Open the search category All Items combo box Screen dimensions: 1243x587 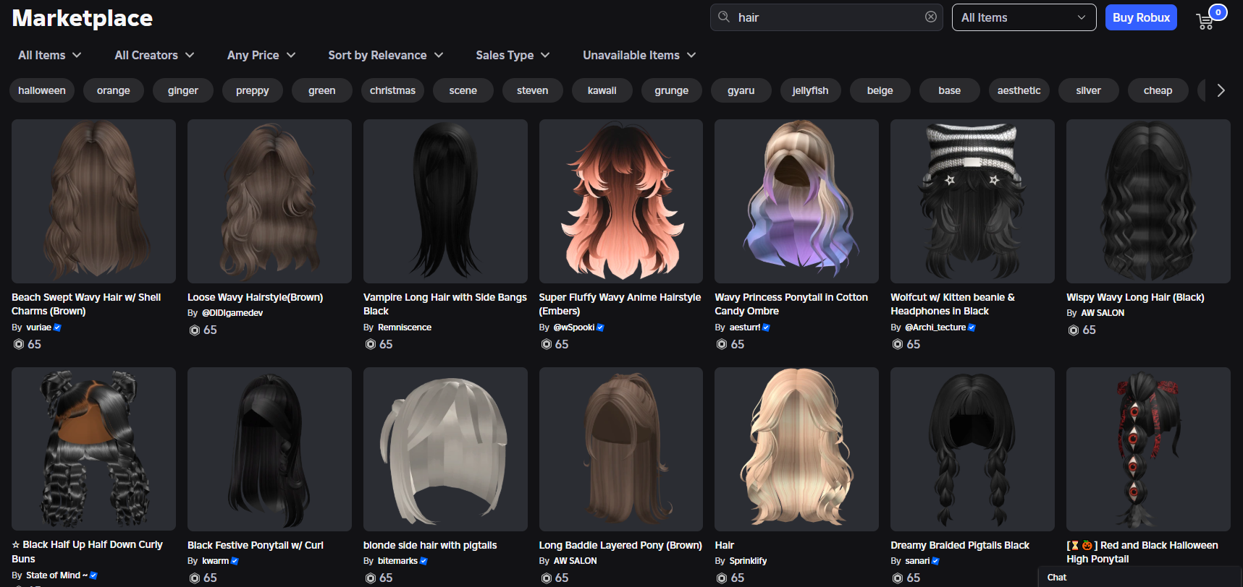click(x=1024, y=17)
